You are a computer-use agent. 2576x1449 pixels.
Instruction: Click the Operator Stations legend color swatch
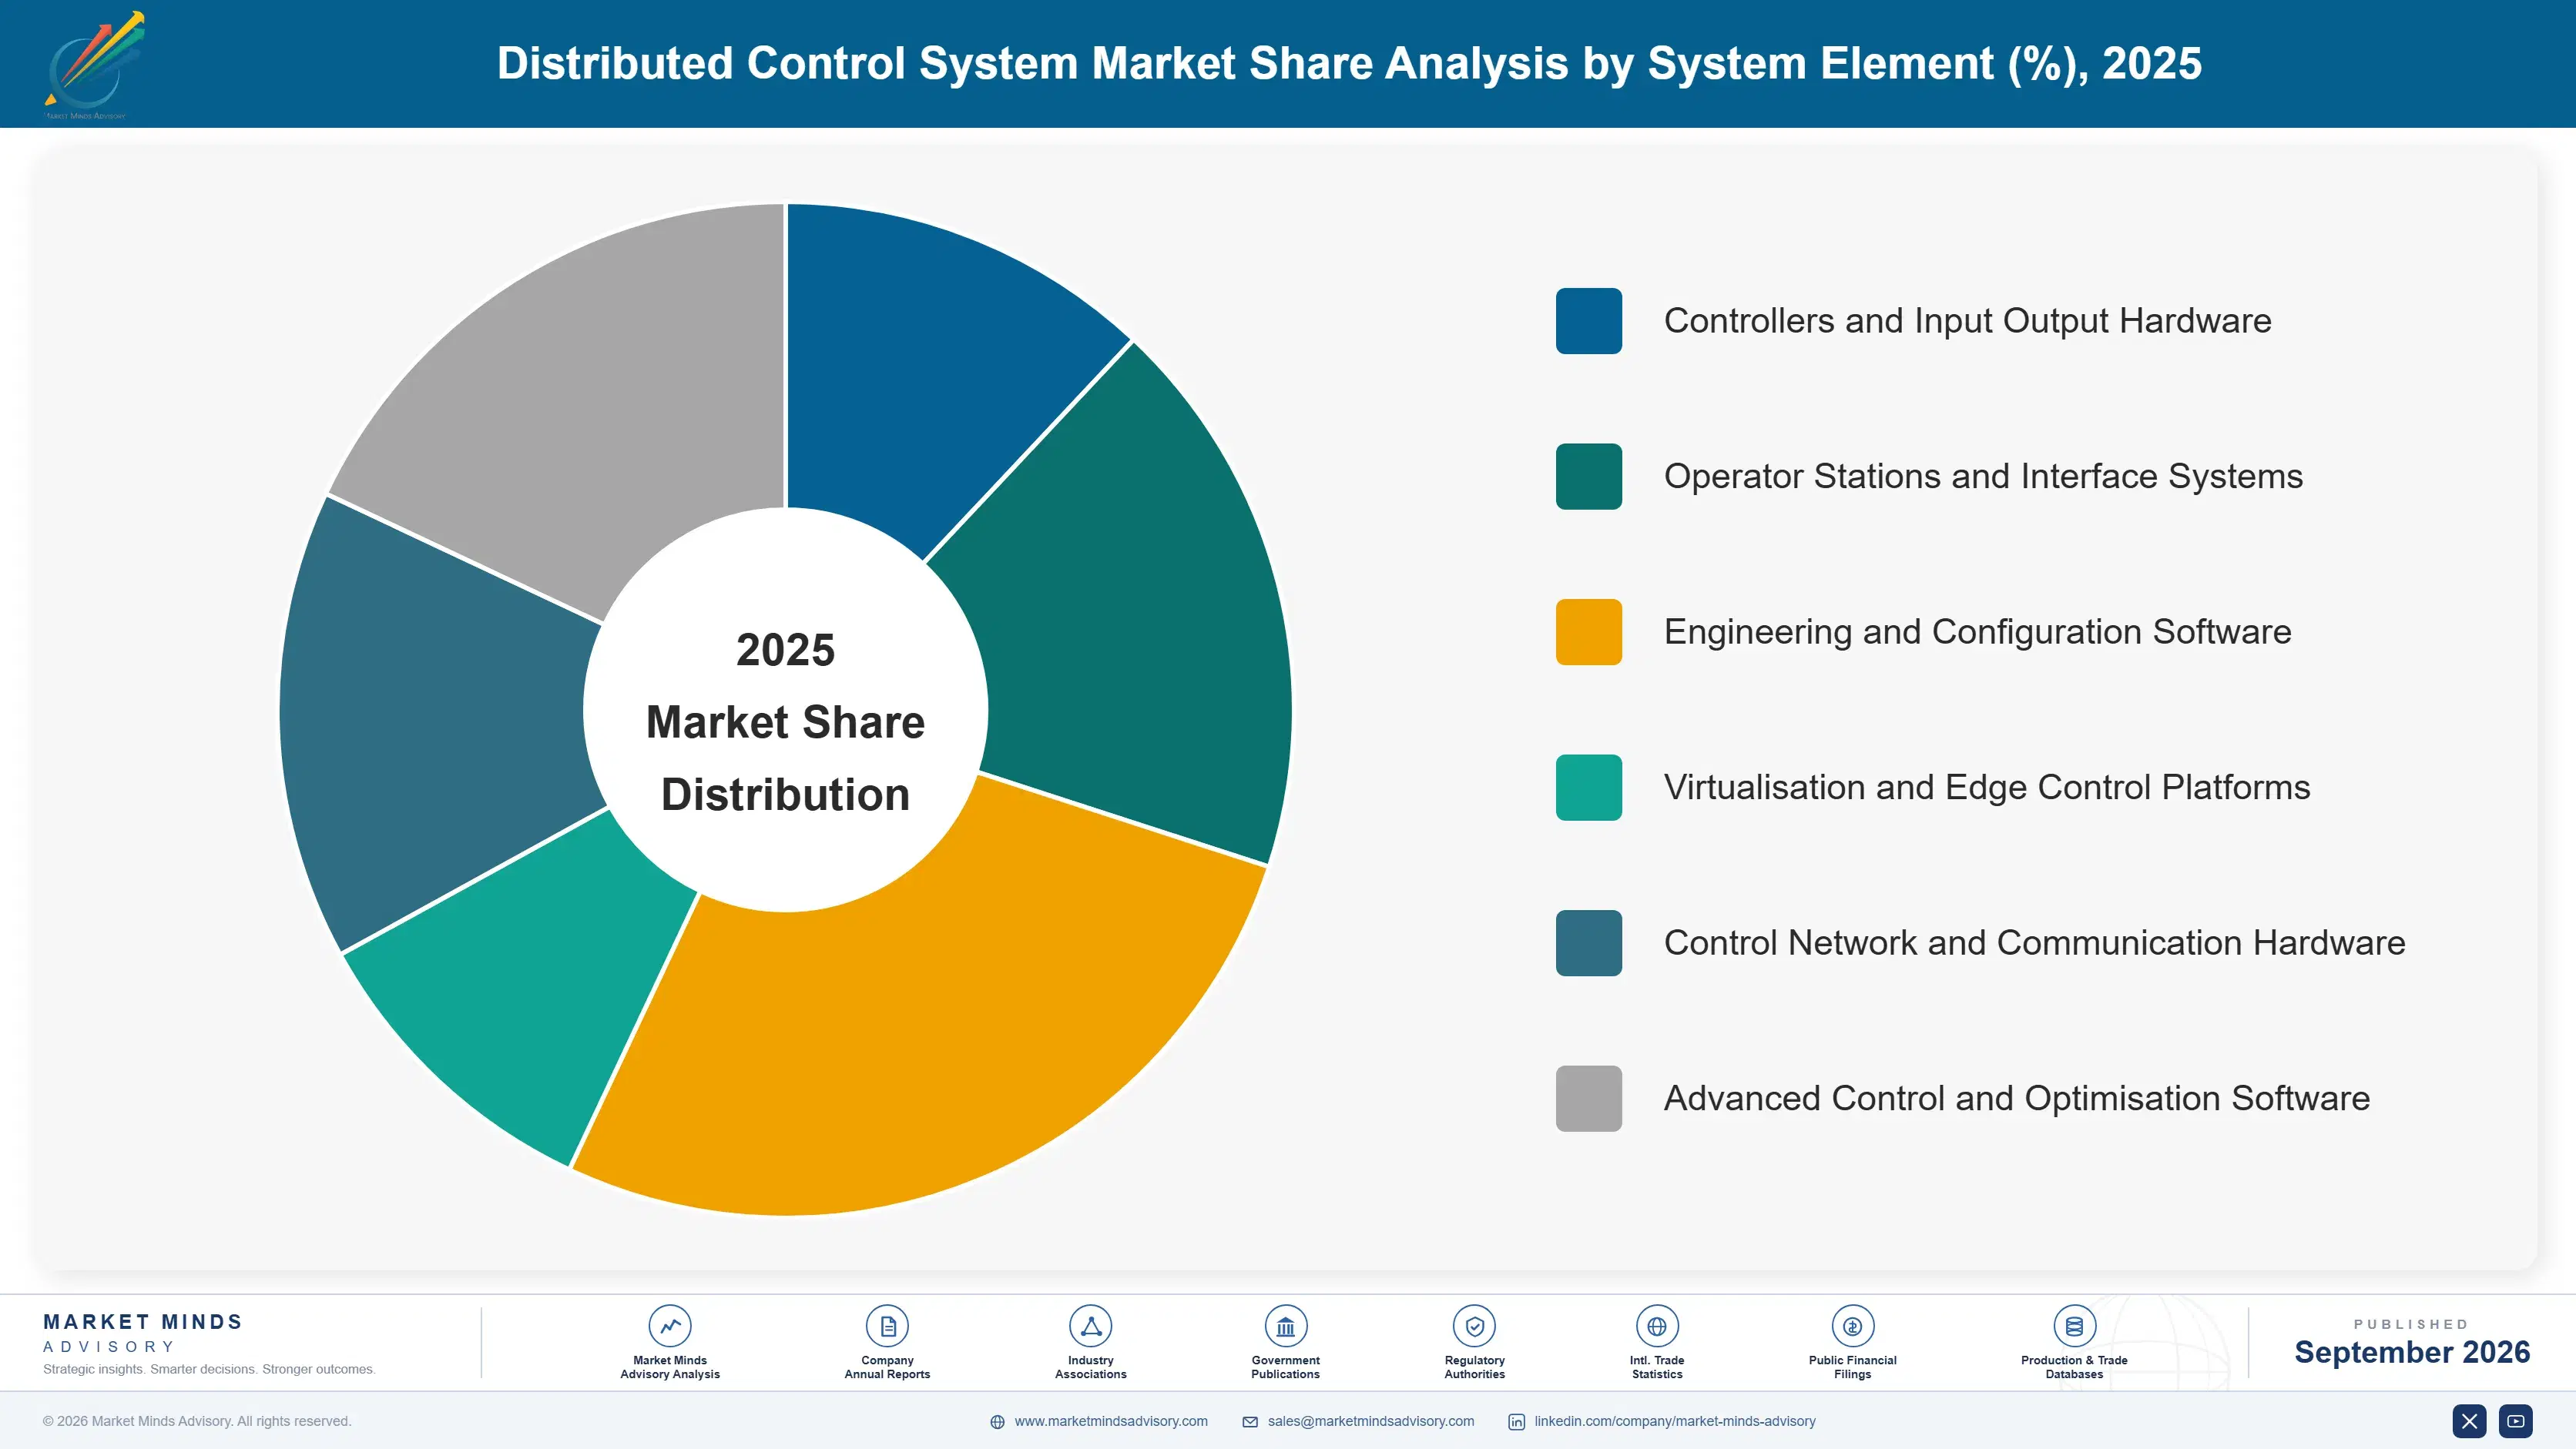[1588, 477]
